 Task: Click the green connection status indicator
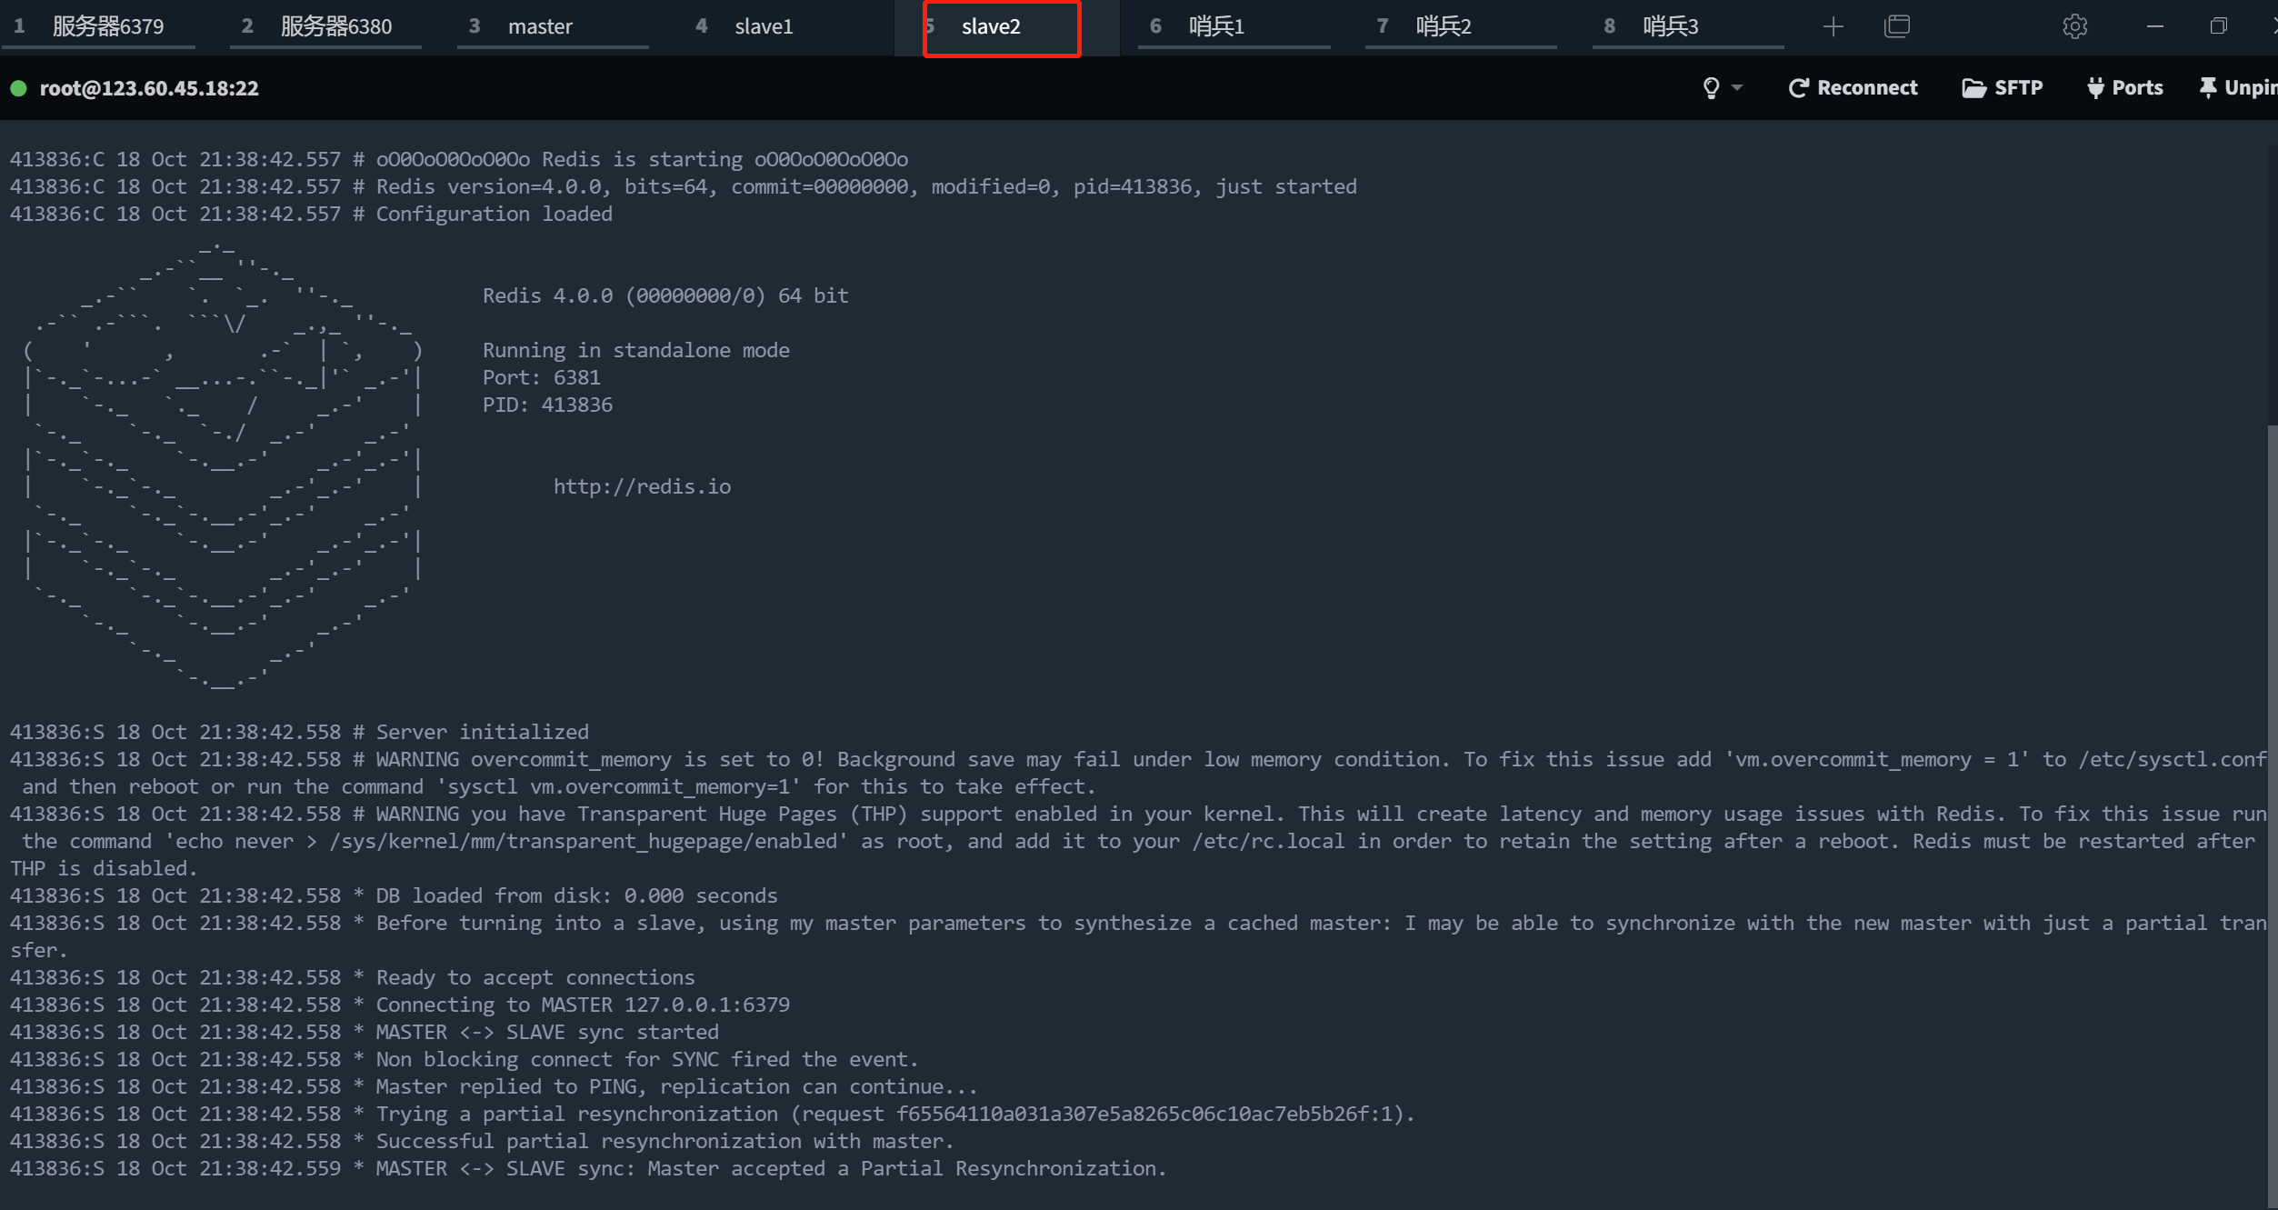(x=18, y=88)
